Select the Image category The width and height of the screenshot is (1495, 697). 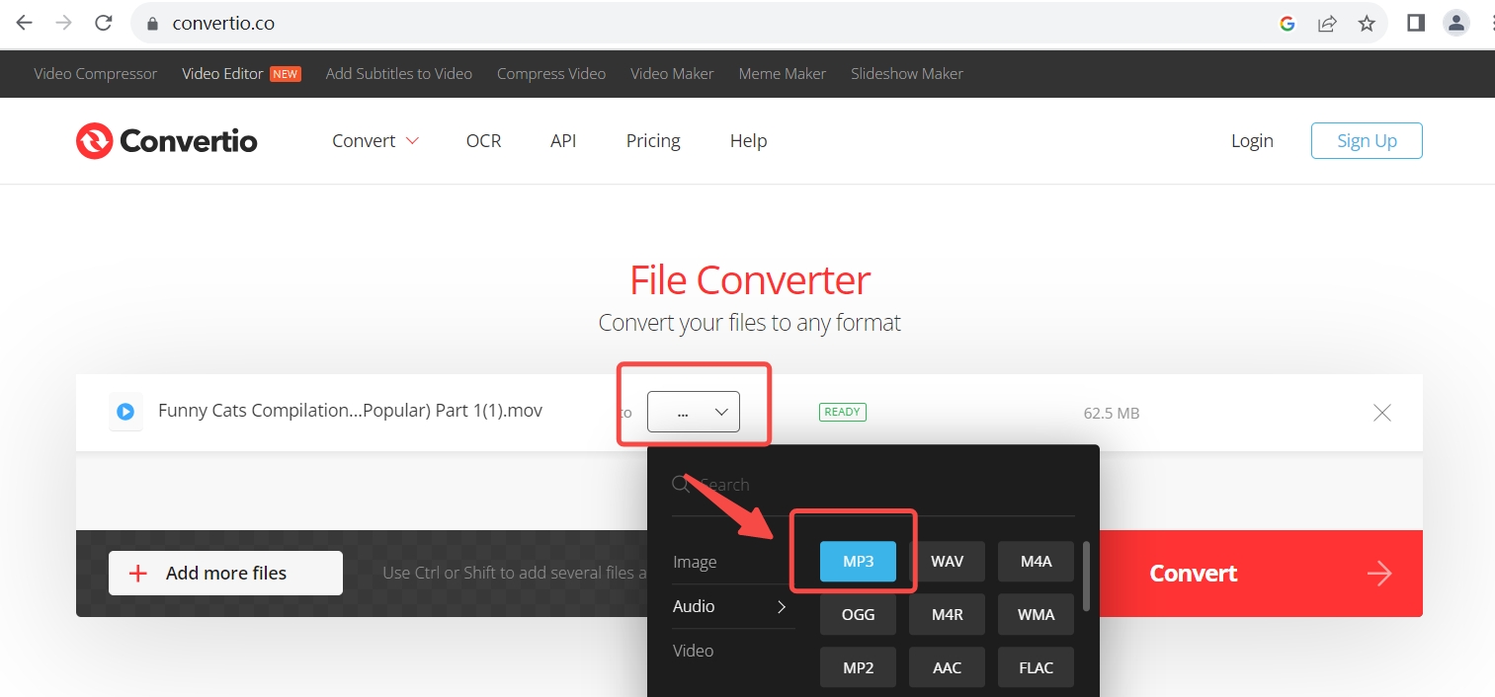695,562
